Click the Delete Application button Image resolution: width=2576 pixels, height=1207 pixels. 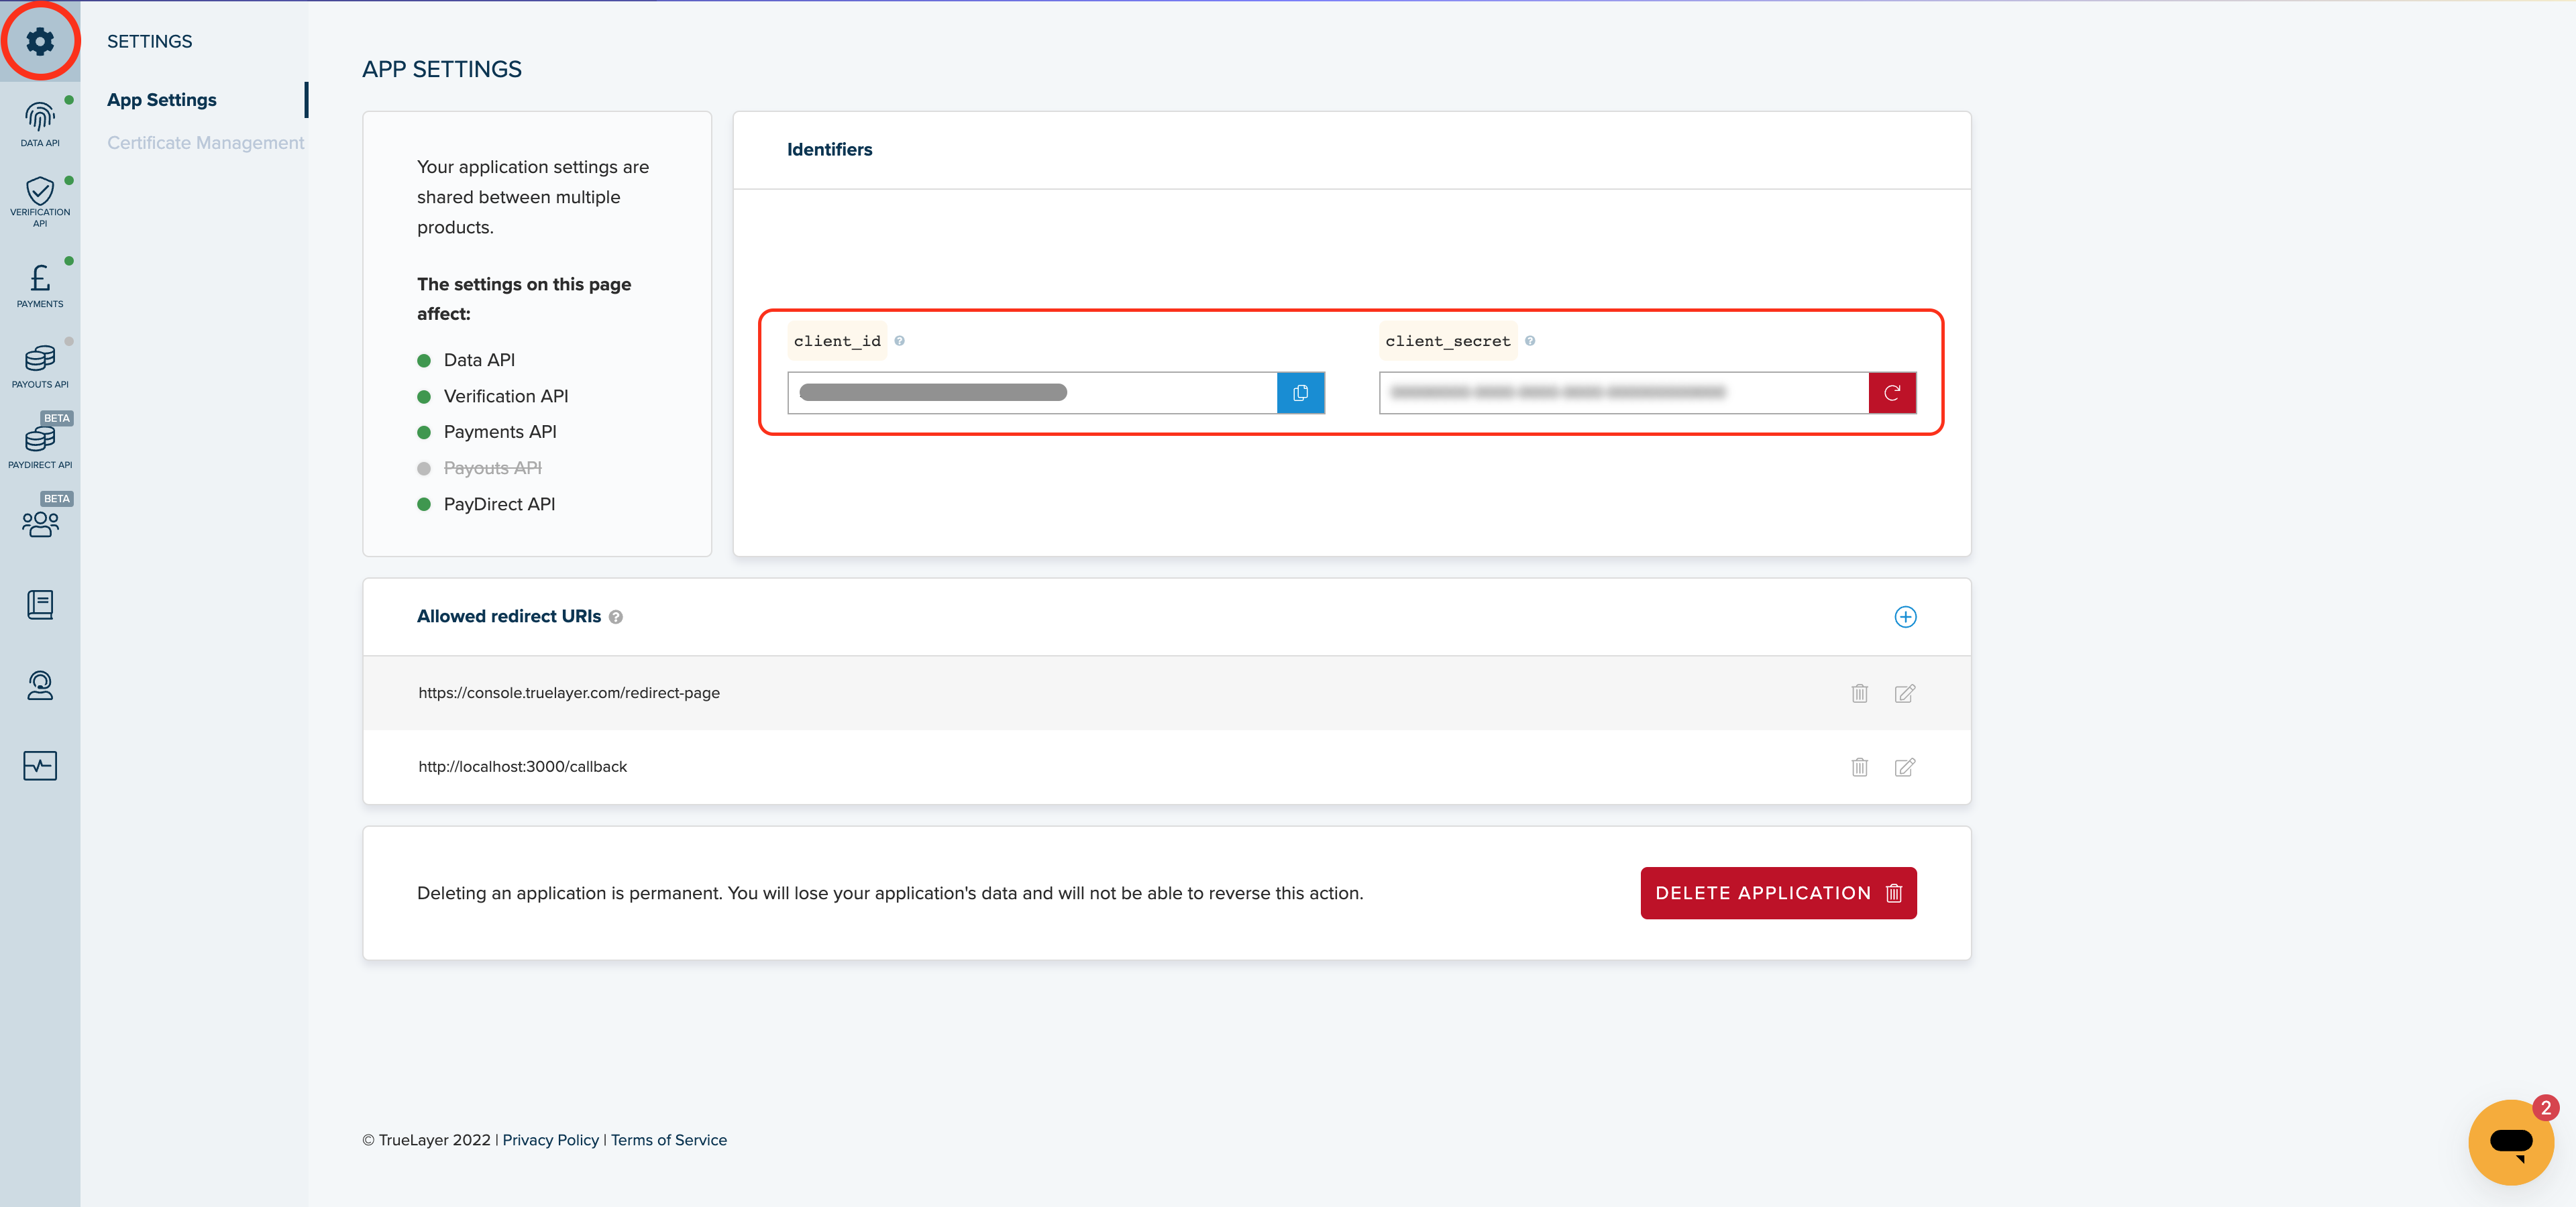pyautogui.click(x=1777, y=893)
